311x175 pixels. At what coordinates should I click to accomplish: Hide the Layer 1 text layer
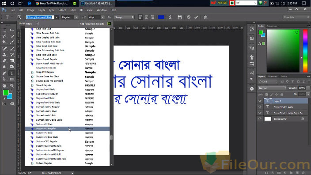click(260, 101)
